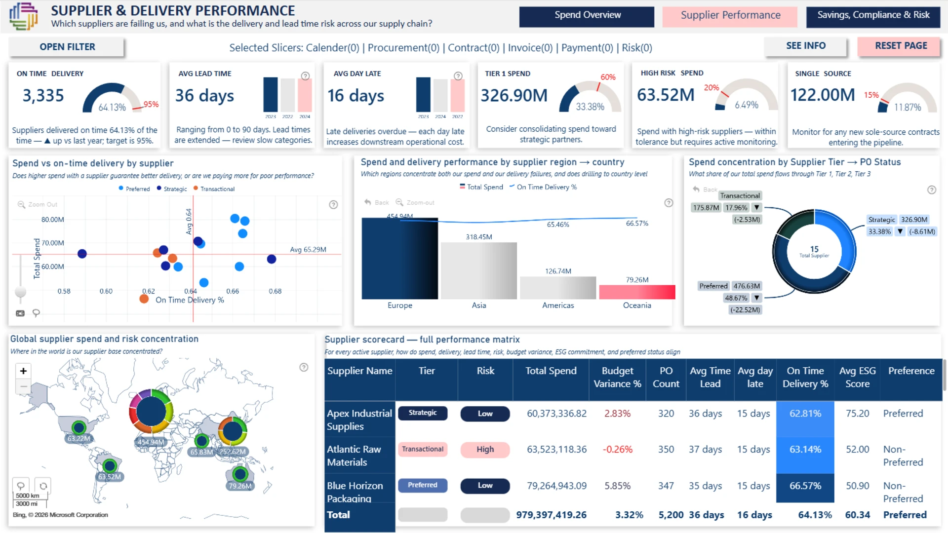Select the Asia bar in region chart
The image size is (948, 533).
[478, 271]
